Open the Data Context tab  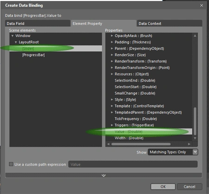(x=170, y=24)
